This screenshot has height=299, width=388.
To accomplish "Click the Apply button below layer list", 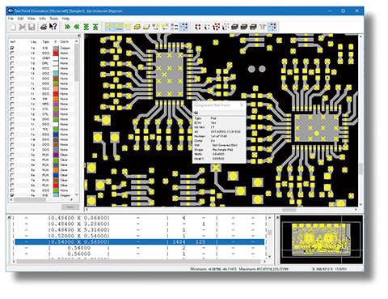I will [70, 207].
